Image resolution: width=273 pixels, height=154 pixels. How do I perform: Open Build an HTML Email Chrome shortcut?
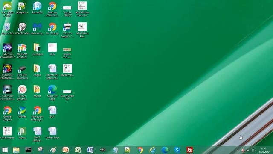52,9
